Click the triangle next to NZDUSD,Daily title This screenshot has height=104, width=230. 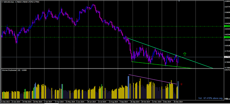click(x=2, y=2)
